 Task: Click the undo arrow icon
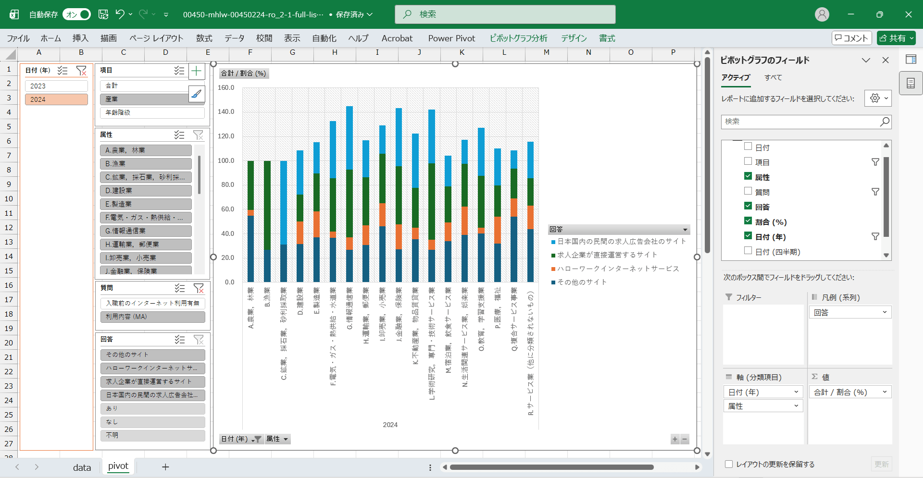pos(120,14)
